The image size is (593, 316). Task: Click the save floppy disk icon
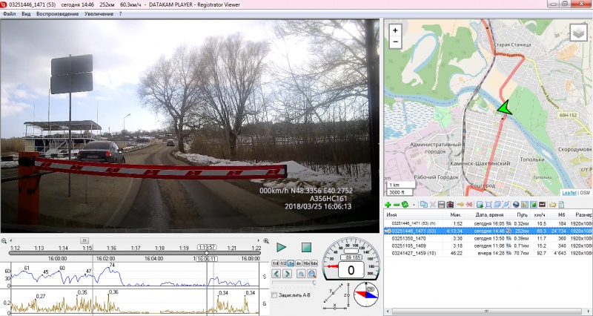(x=440, y=204)
